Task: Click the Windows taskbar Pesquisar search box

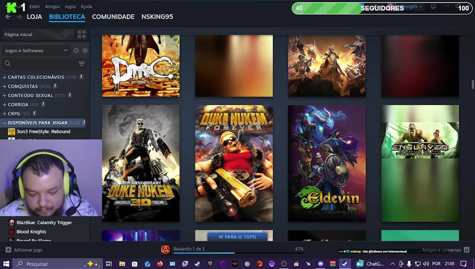Action: [x=58, y=264]
